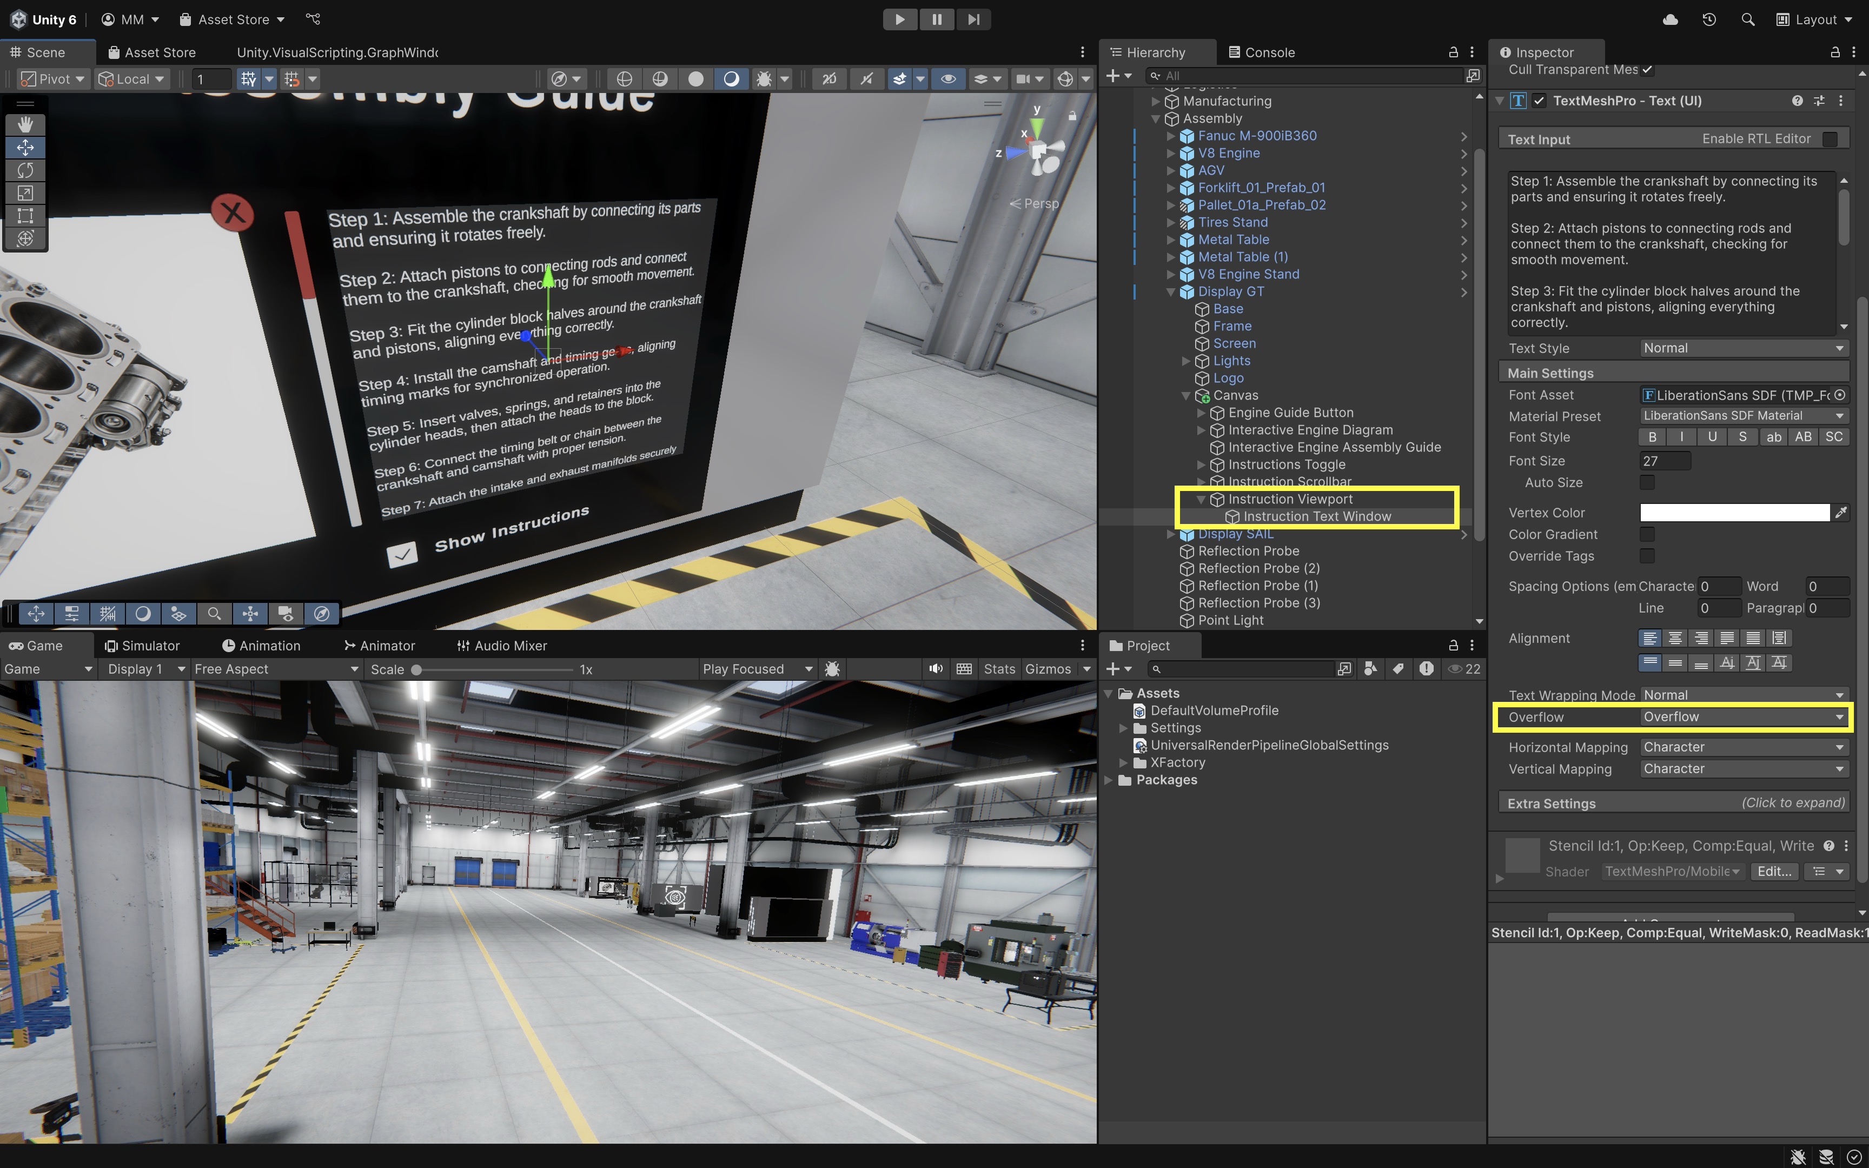Viewport: 1869px width, 1168px height.
Task: Click the Stats button in Game view
Action: [999, 669]
